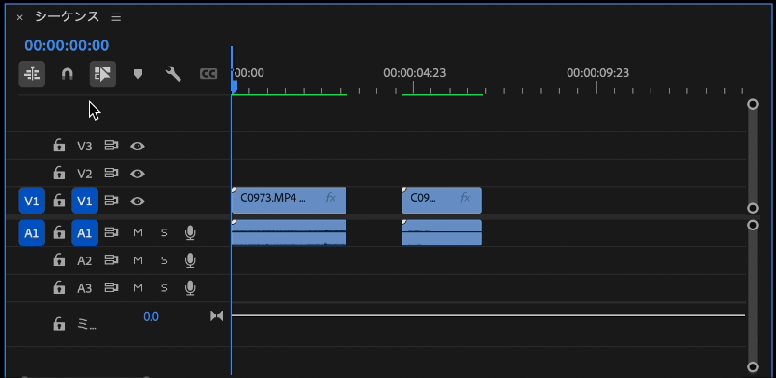Click the time ruler at 00:00:04:23
Image resolution: width=776 pixels, height=378 pixels.
414,73
